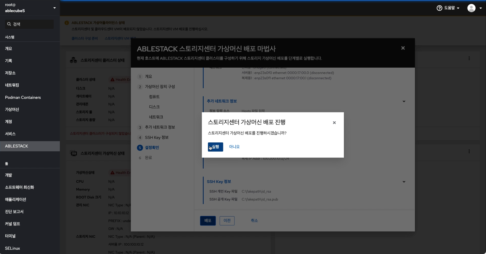486x254 pixels.
Task: Open 네트워킹 in the sidebar
Action: click(30, 85)
